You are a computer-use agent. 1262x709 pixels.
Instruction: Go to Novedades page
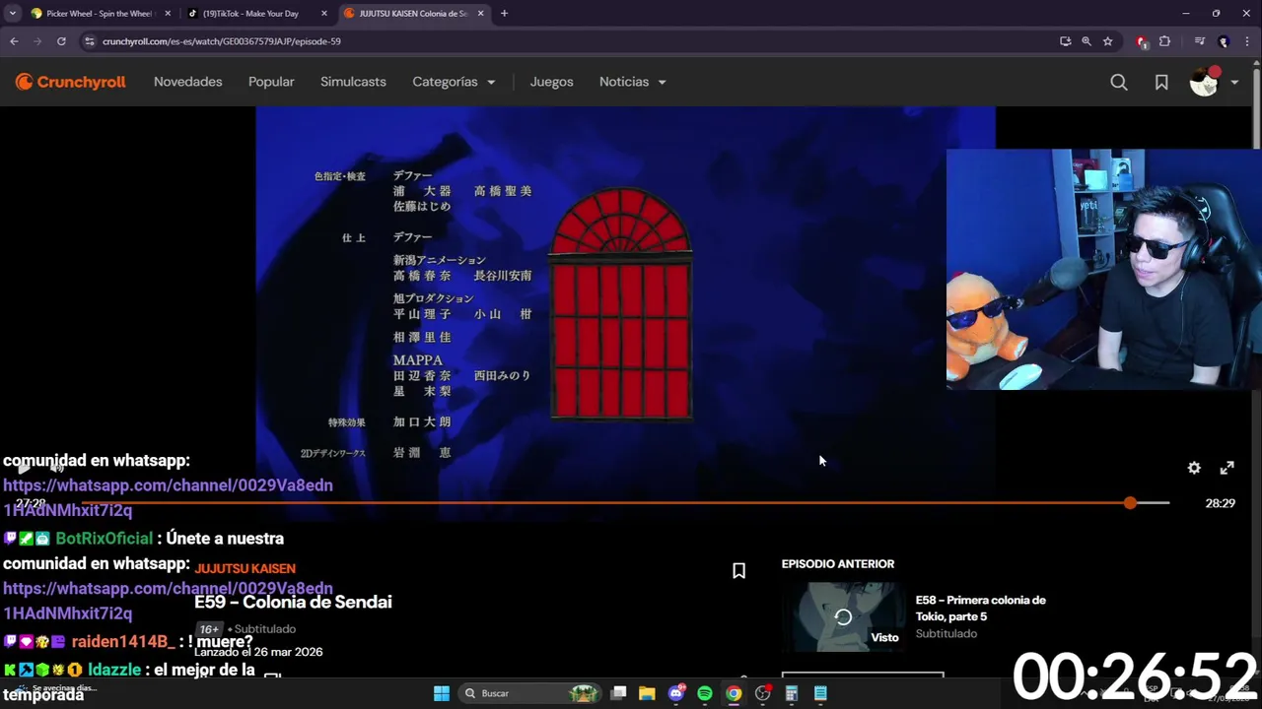point(187,82)
